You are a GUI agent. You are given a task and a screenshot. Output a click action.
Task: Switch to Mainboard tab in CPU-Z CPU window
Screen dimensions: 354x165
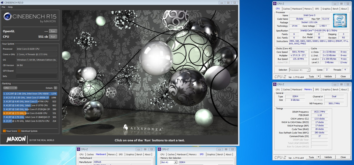point(297,9)
